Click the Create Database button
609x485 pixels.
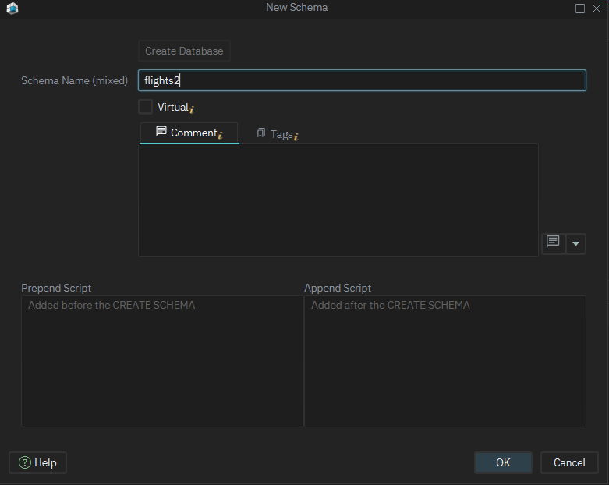pos(184,51)
